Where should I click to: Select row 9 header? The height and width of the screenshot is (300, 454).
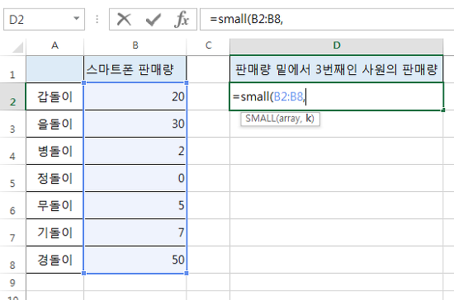(x=12, y=283)
